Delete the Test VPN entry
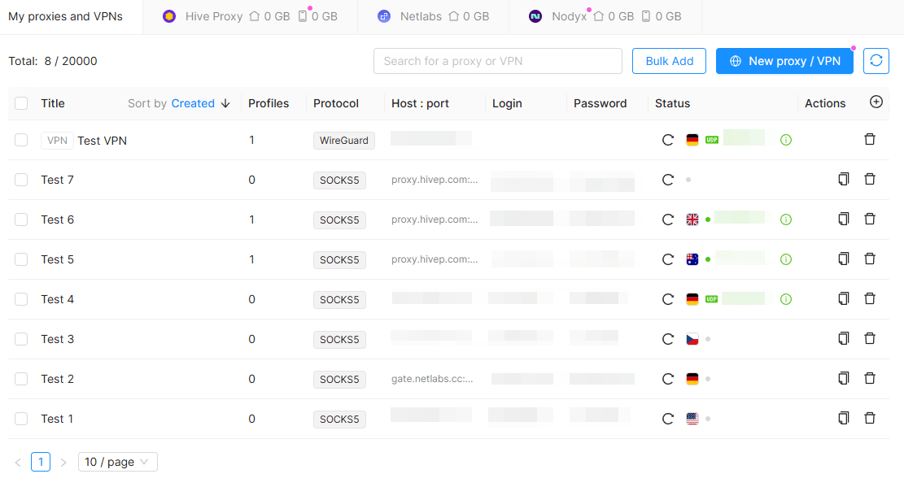This screenshot has height=487, width=904. (869, 139)
